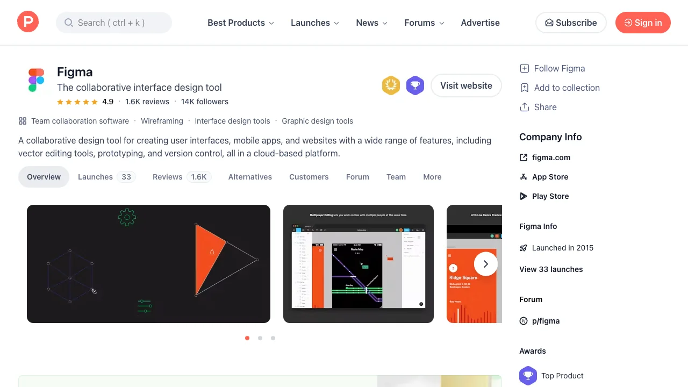Viewport: 688px width, 387px height.
Task: Click the Top Product trophy icon under Awards
Action: coord(528,376)
